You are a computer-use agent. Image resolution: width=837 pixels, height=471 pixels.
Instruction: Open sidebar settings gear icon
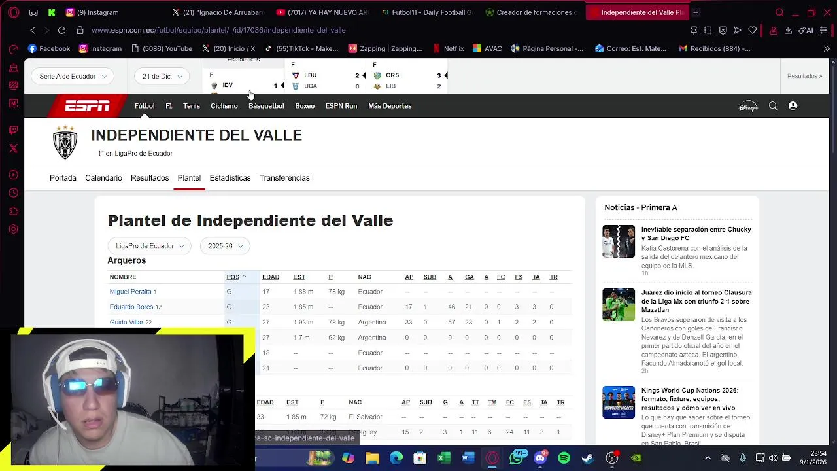click(13, 230)
